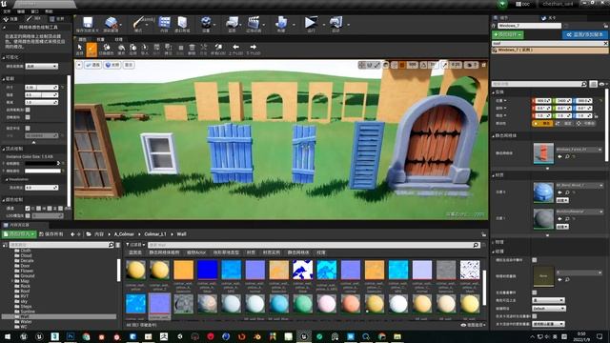Choose the Select arrow tool in paint toolbar

pos(80,50)
